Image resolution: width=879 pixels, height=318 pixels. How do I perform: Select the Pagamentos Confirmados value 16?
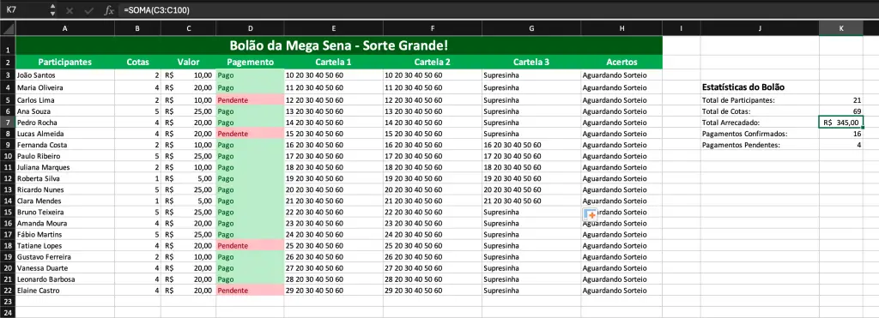tap(841, 133)
